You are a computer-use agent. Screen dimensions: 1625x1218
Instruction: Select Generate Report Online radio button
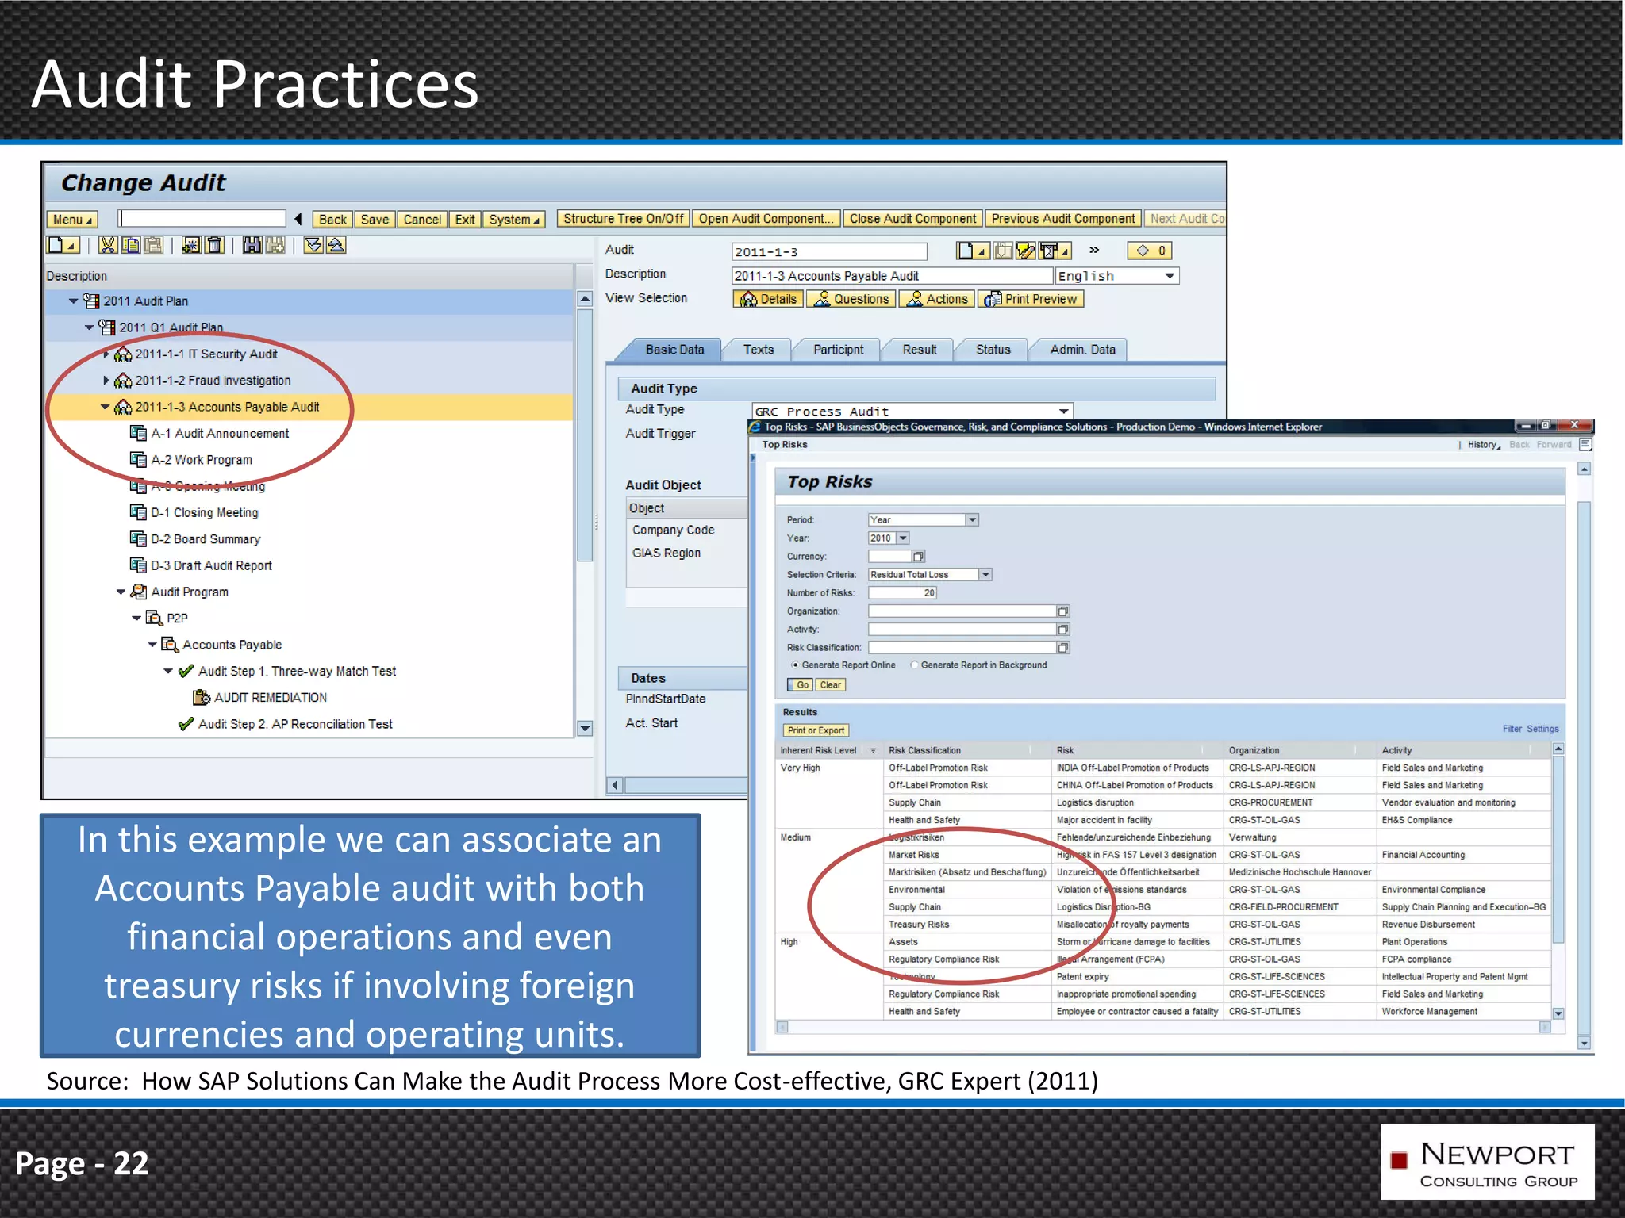pos(795,665)
